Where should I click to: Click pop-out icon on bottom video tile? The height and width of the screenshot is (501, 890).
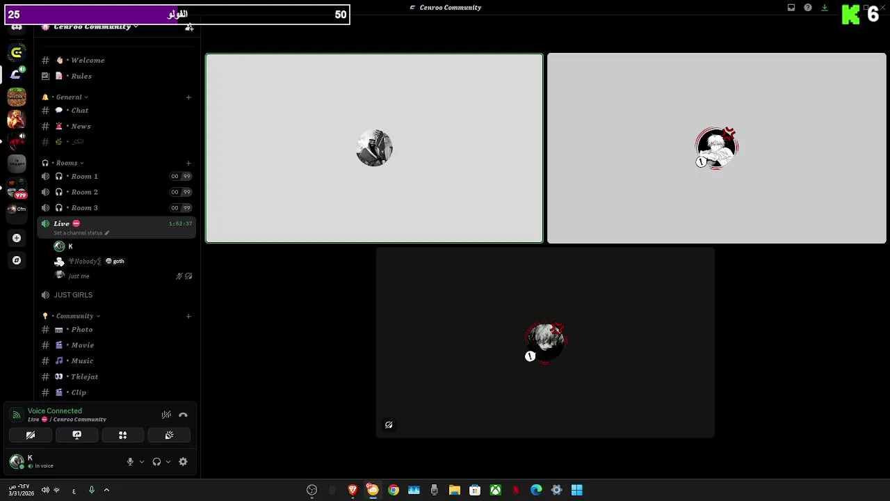(389, 424)
